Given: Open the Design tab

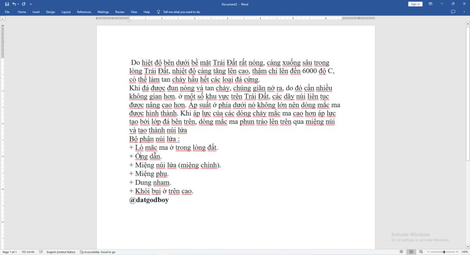Looking at the screenshot, I should point(50,12).
